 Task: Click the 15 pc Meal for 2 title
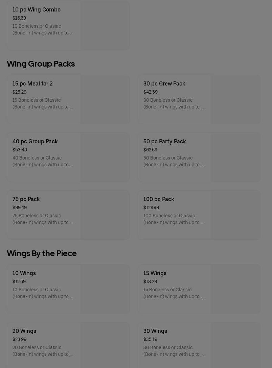[32, 84]
